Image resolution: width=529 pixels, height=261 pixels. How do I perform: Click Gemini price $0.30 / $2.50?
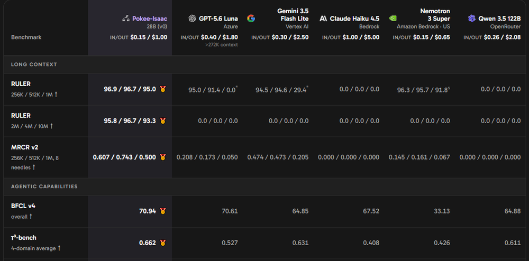tap(290, 38)
